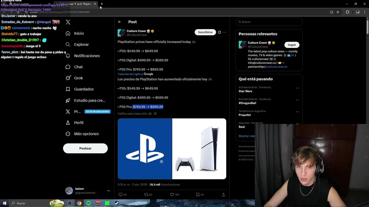
Task: Open Chrome profile avatar
Action: tap(358, 12)
